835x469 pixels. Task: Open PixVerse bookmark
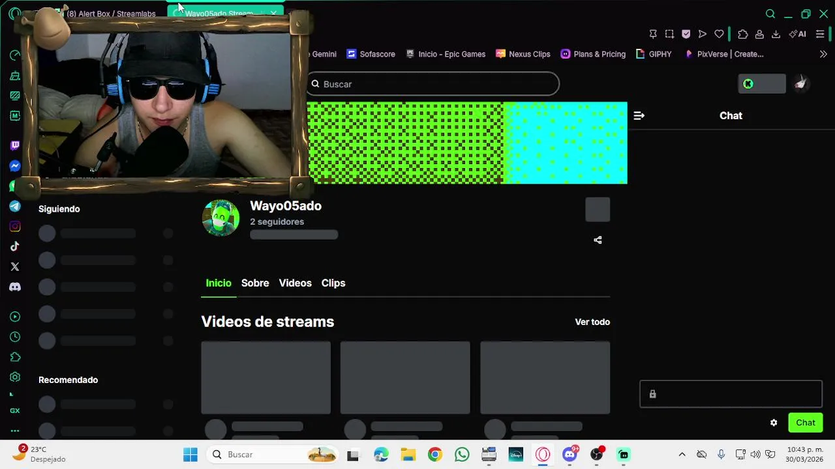coord(724,54)
